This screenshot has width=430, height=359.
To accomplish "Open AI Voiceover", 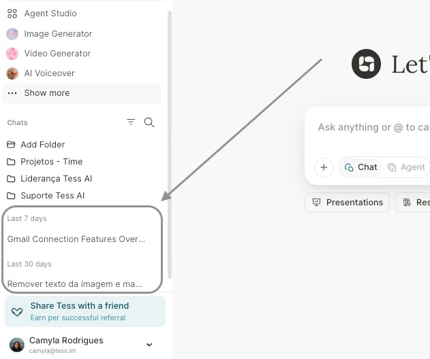I will pyautogui.click(x=49, y=73).
